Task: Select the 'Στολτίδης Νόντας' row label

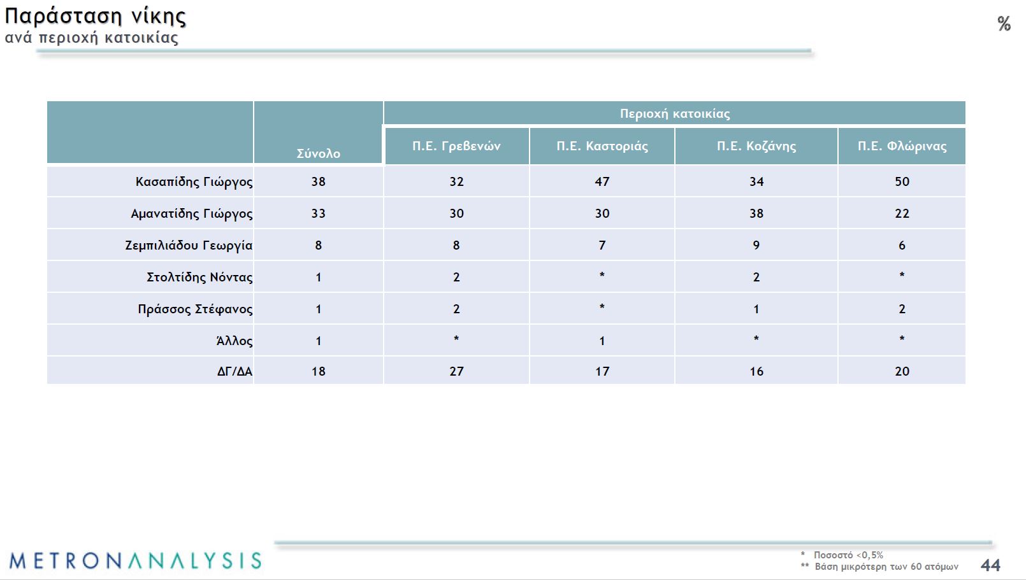Action: [199, 278]
